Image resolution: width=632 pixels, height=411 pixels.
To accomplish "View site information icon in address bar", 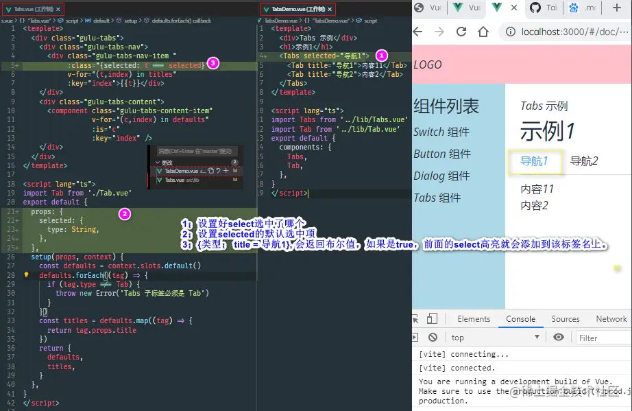I will tap(510, 32).
